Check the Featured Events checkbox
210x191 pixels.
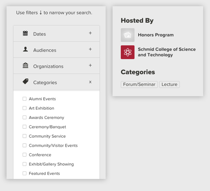24,173
